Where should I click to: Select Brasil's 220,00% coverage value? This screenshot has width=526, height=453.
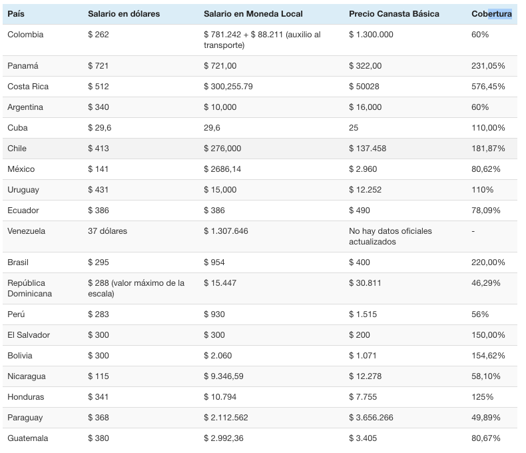(488, 262)
